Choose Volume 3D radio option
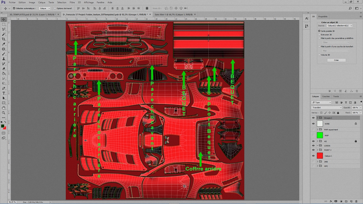 pos(319,55)
